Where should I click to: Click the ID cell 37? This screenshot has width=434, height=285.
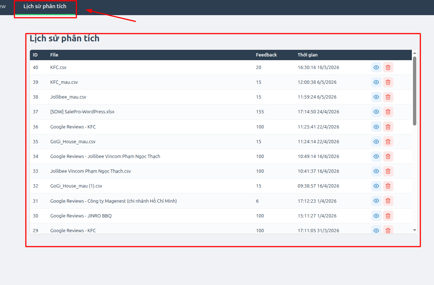[35, 111]
